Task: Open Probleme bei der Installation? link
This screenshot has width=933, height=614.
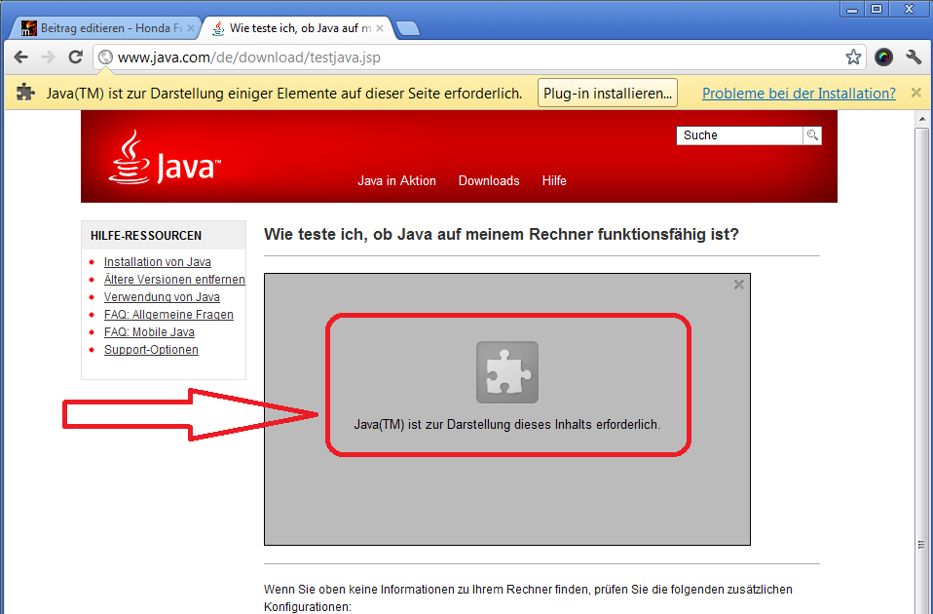Action: tap(799, 94)
